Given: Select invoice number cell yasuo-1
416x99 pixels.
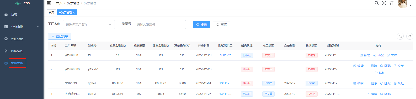Looking at the screenshot, I should pyautogui.click(x=93, y=69).
